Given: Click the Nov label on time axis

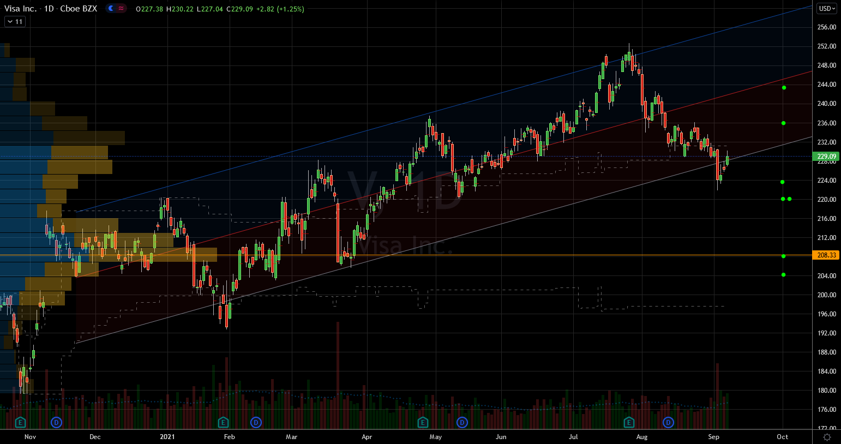Looking at the screenshot, I should tap(31, 437).
